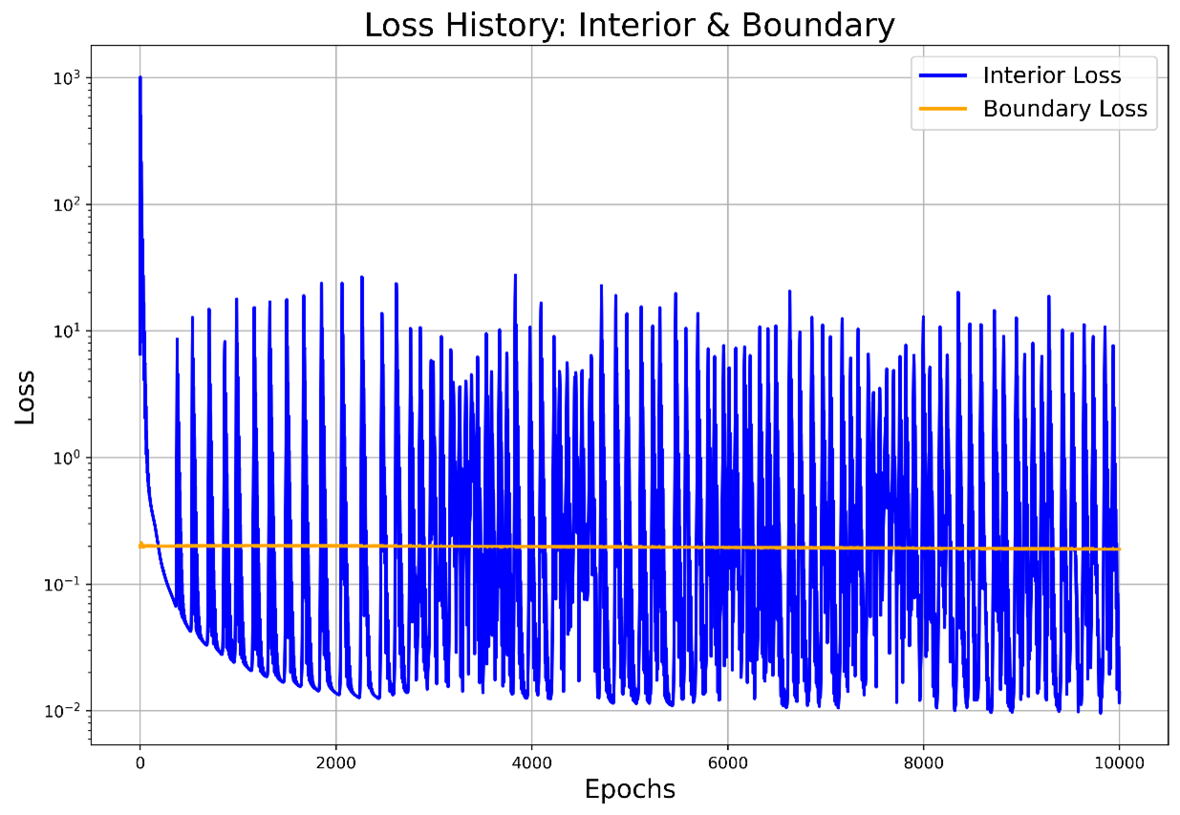1180x815 pixels.
Task: Click the x-axis tick label "8000"
Action: (923, 762)
